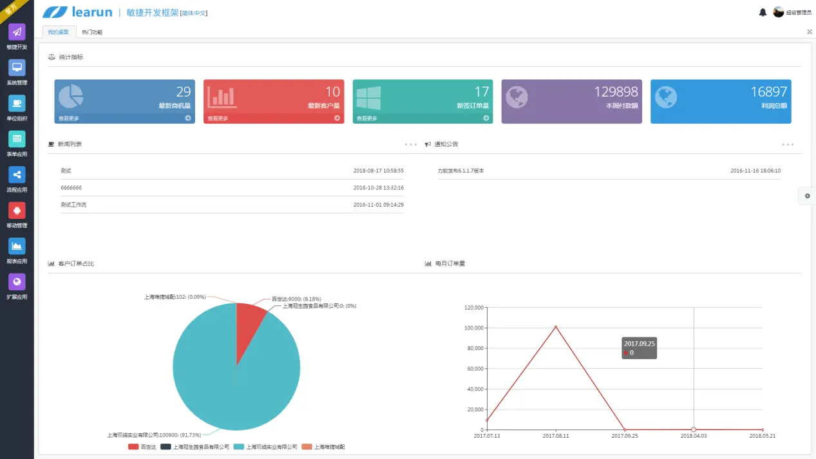
Task: Open the settings gear on right edge
Action: click(808, 196)
